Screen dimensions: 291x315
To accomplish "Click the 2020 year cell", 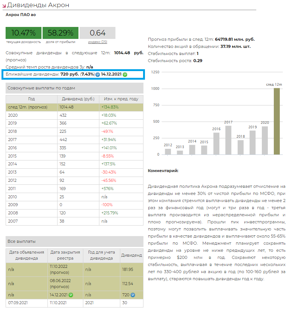I will coord(13,115).
